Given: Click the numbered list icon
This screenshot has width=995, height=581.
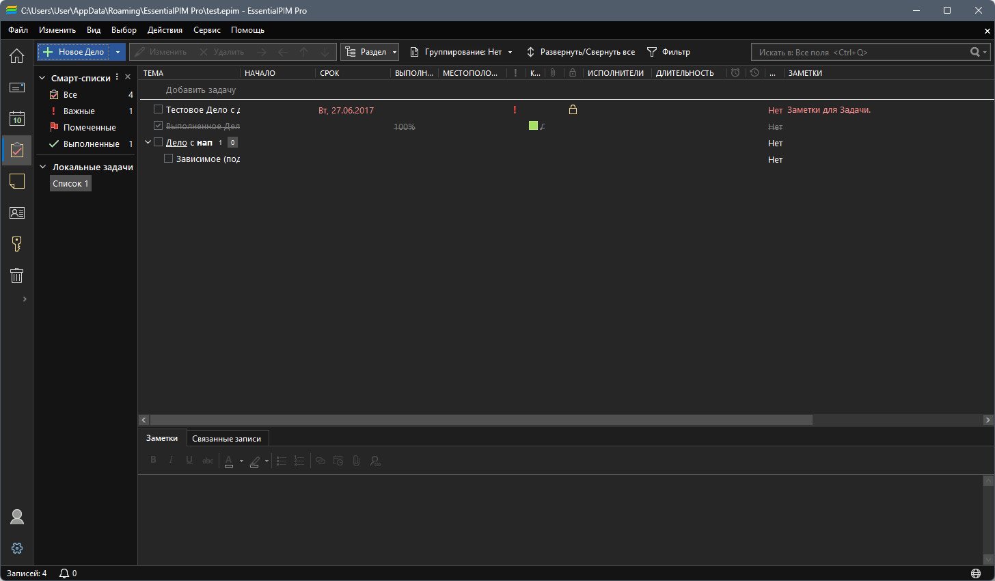Looking at the screenshot, I should (299, 461).
